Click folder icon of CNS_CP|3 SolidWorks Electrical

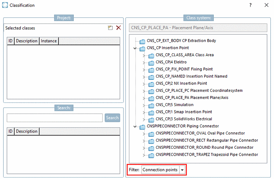click(x=151, y=120)
